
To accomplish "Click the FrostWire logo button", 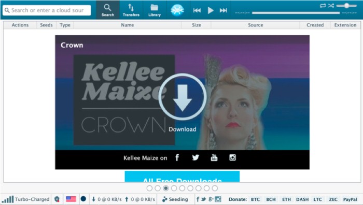I will coord(177,10).
